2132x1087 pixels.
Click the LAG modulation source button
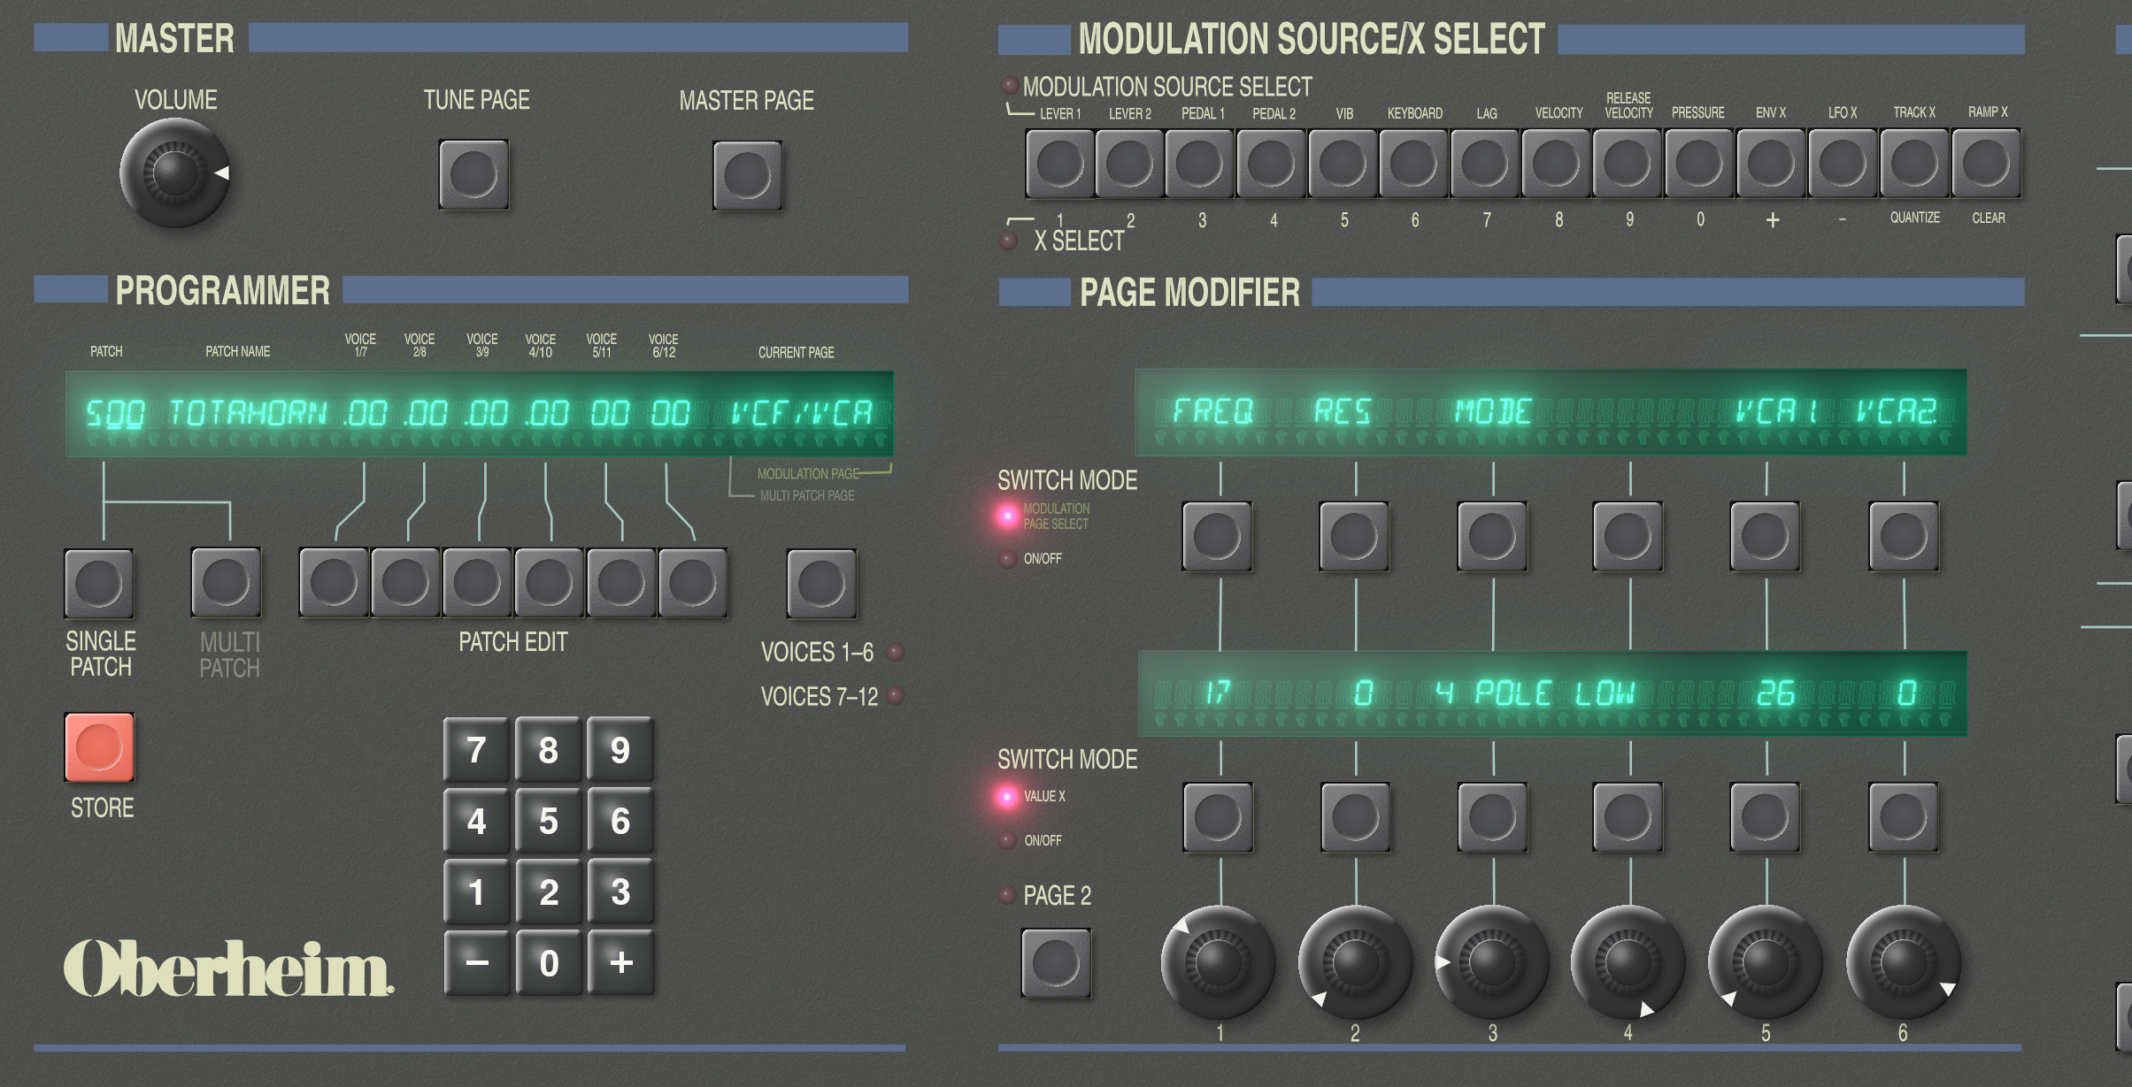1485,164
